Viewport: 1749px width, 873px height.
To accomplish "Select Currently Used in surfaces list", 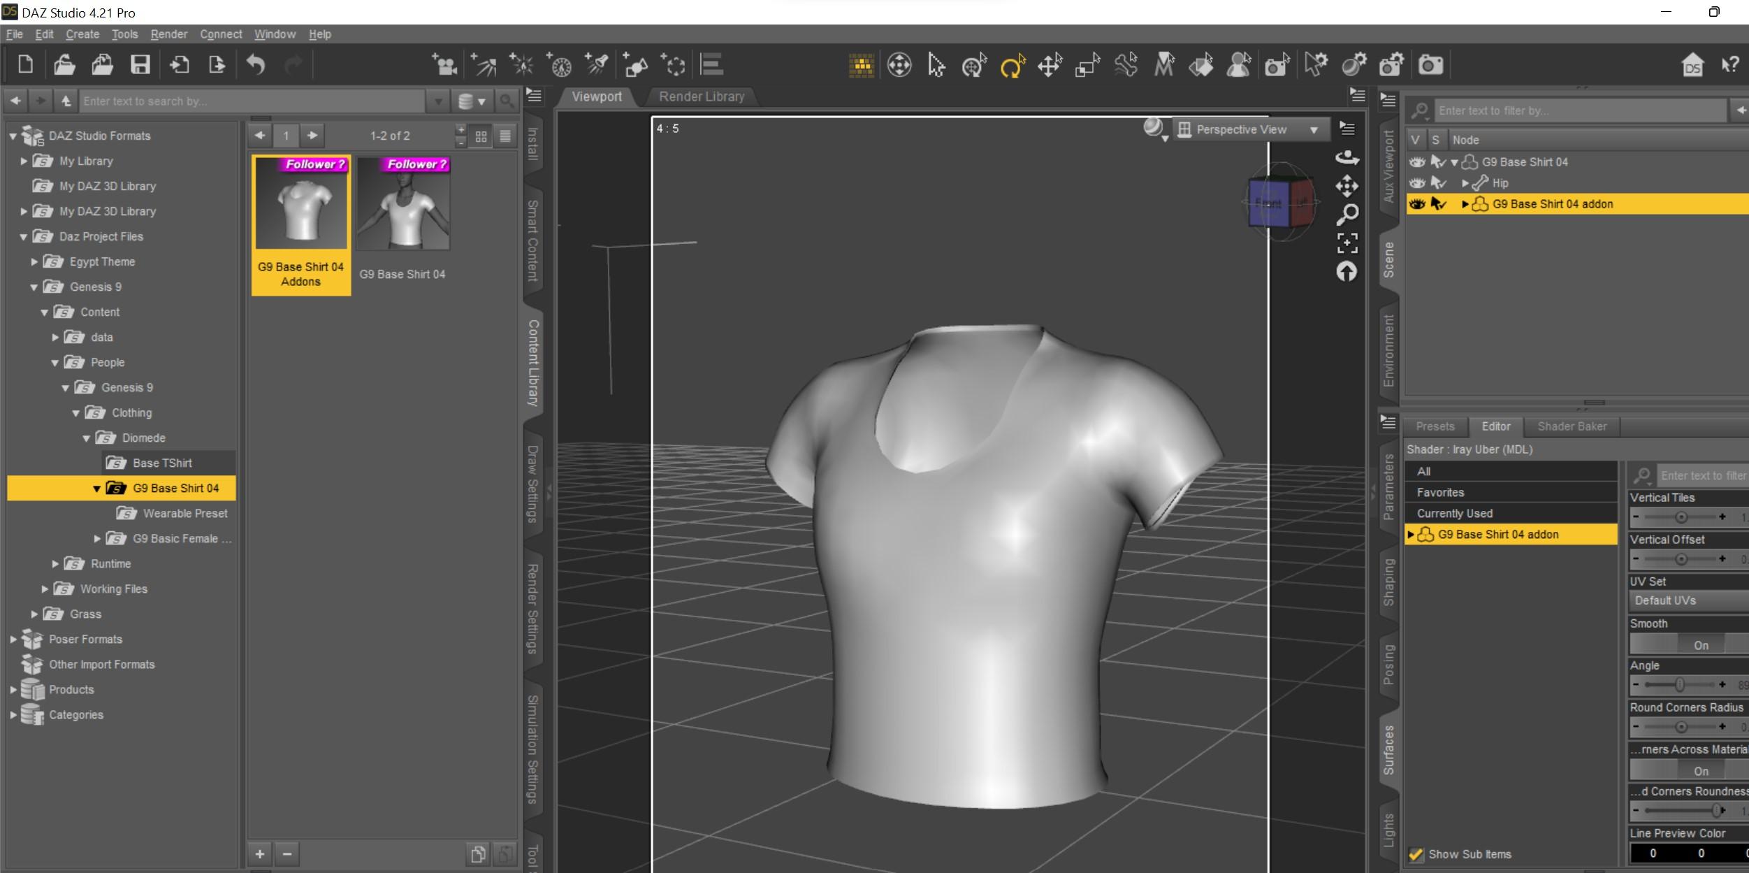I will (1454, 514).
